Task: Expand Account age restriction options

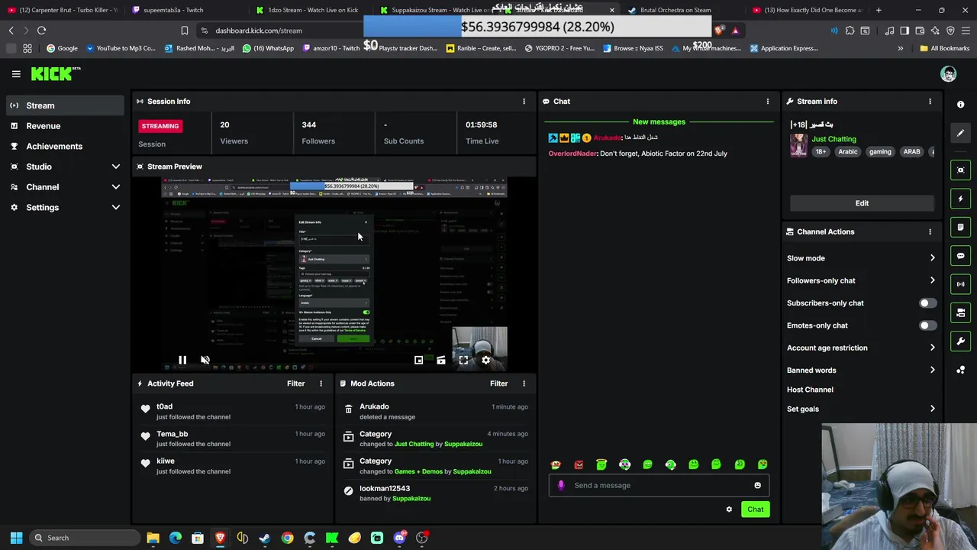Action: 862,348
